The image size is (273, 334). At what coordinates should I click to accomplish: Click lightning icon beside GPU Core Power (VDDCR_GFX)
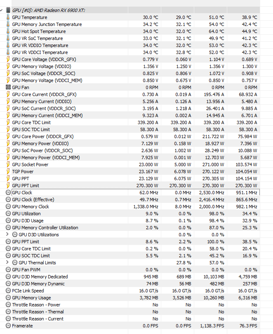click(x=8, y=136)
